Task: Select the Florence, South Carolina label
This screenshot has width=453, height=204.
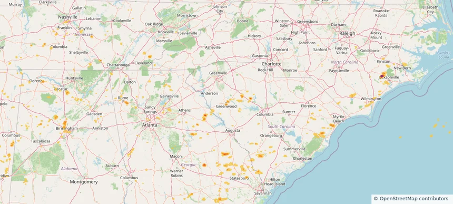Action: [x=309, y=106]
